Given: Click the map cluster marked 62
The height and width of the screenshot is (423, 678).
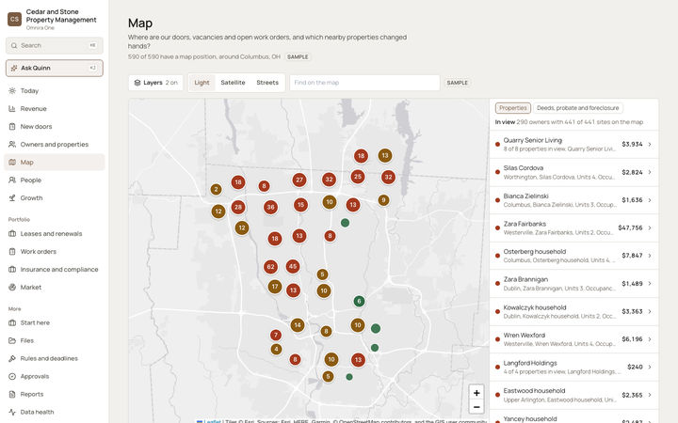Looking at the screenshot, I should pyautogui.click(x=270, y=267).
